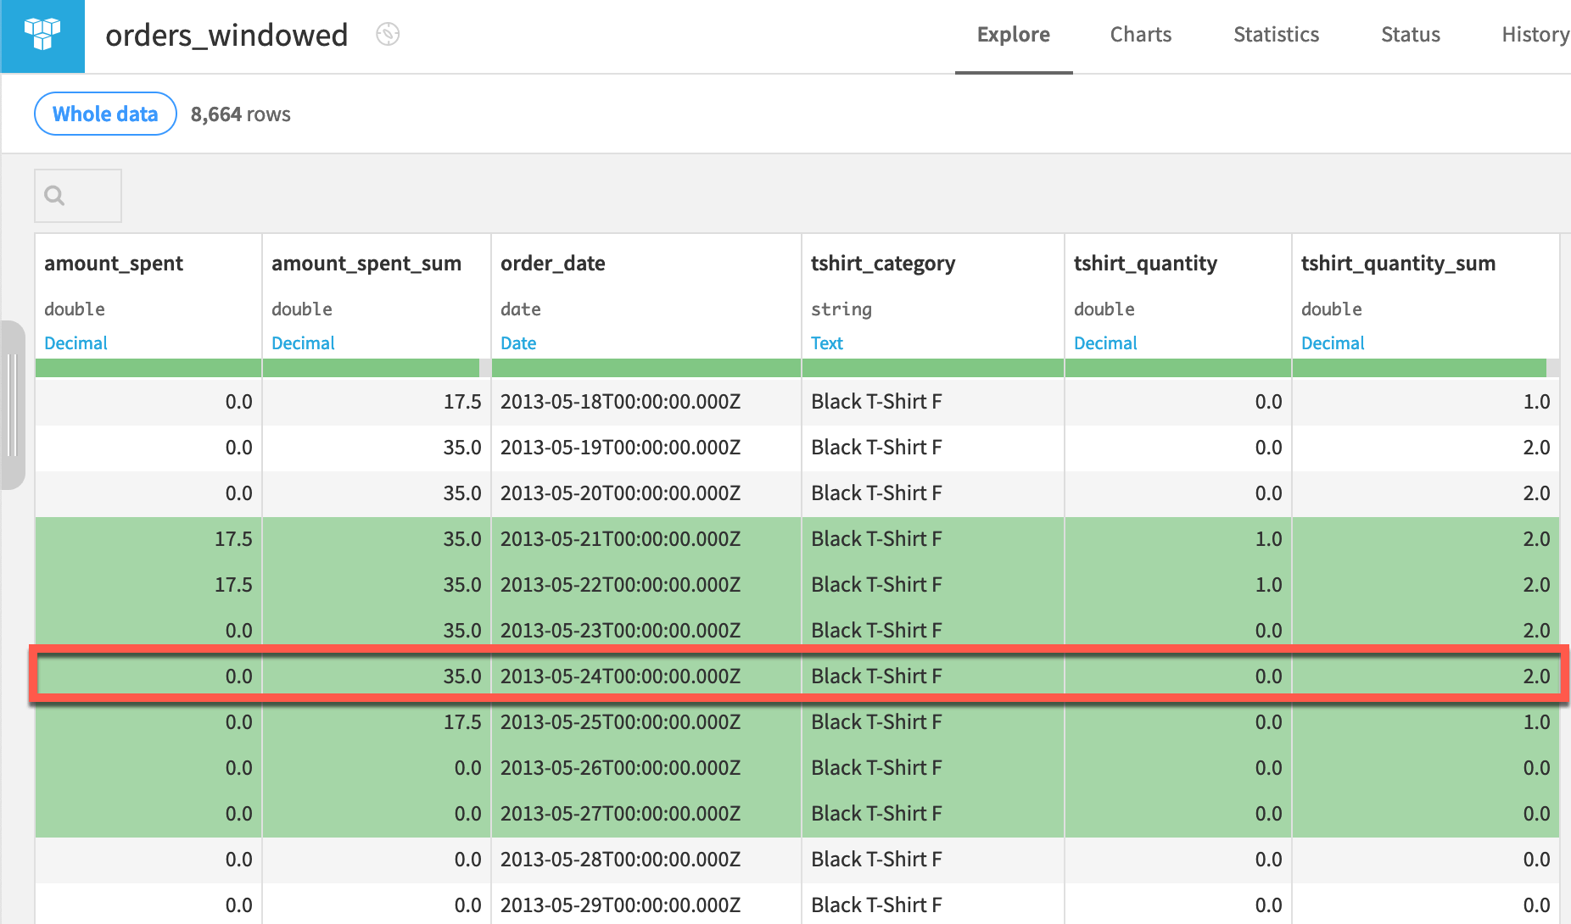Click the compass icon beside orders_windowed
The width and height of the screenshot is (1571, 924).
coord(388,35)
